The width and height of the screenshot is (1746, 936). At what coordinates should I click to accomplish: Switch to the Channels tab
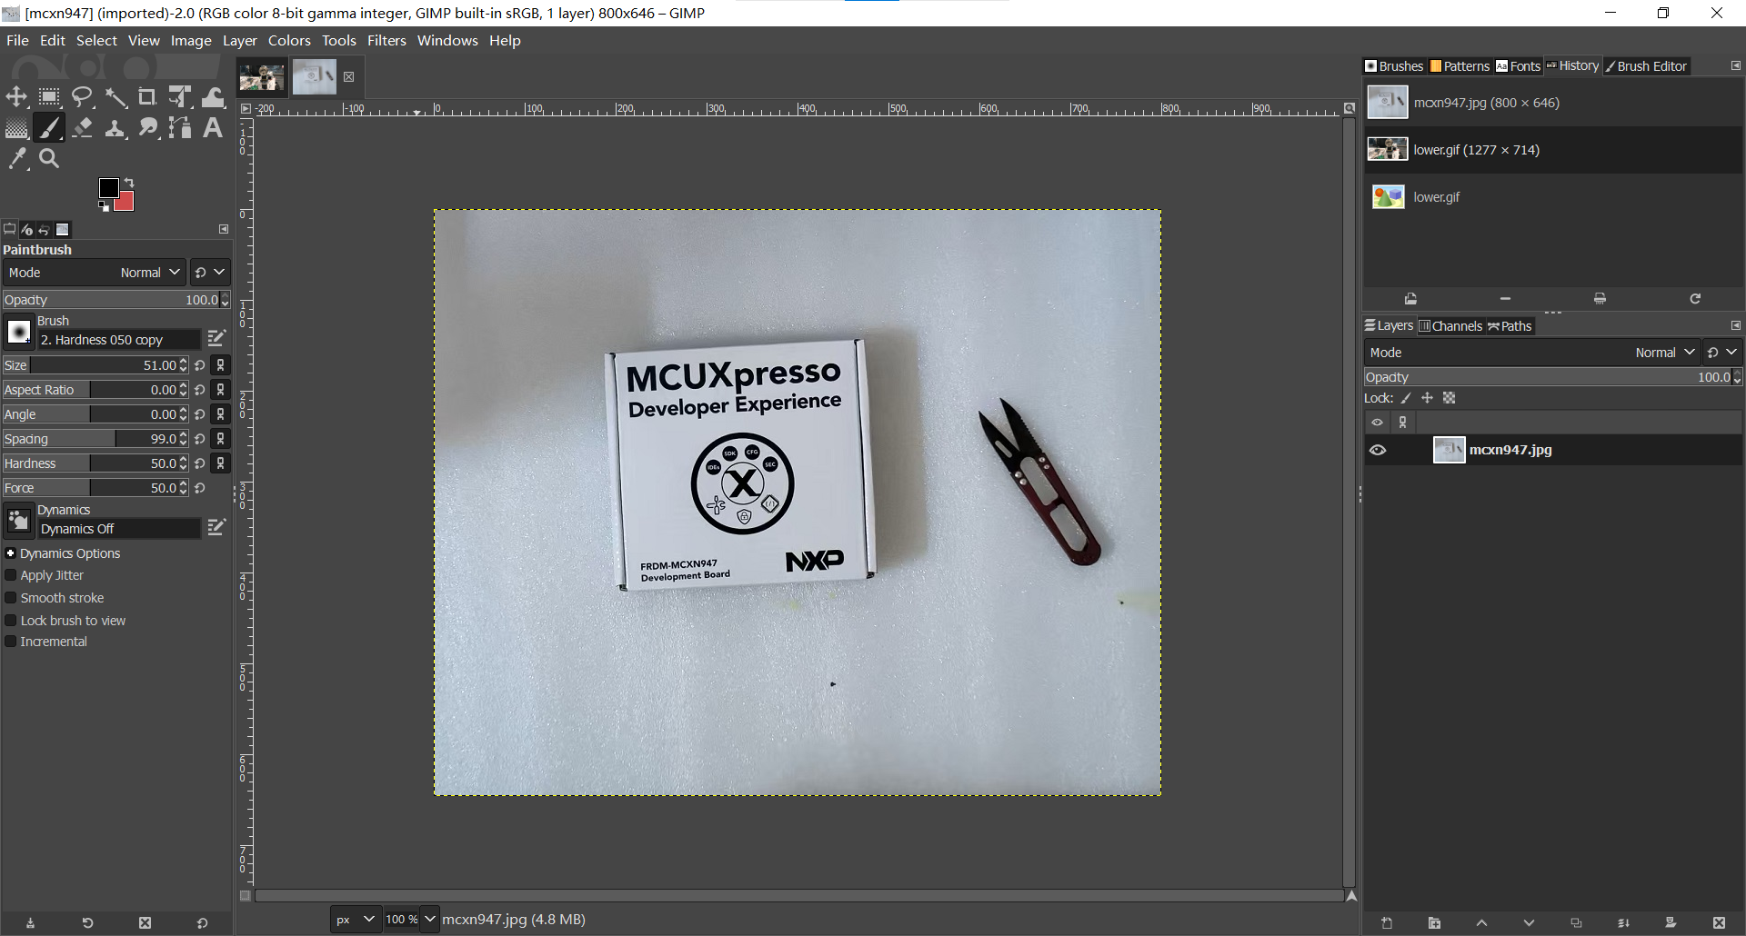click(1450, 326)
